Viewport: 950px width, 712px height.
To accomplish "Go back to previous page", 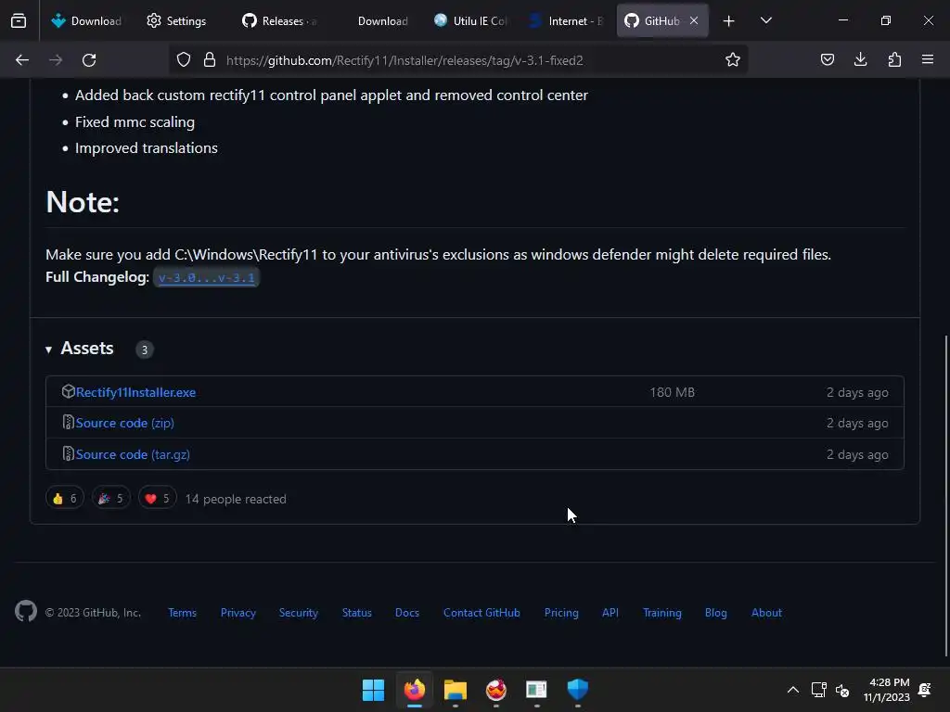I will click(22, 60).
